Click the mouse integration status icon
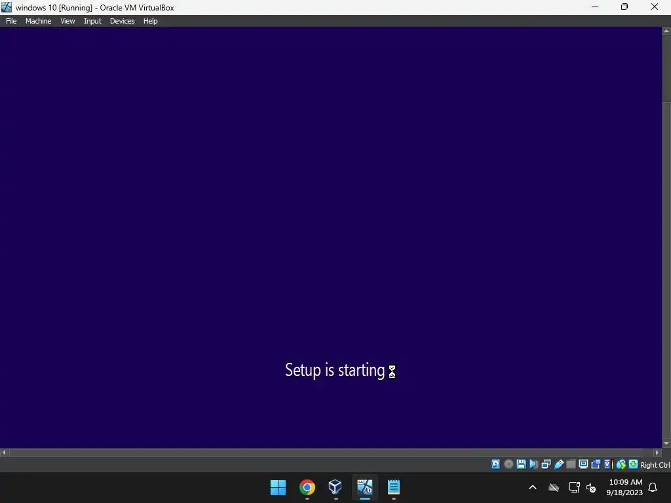The height and width of the screenshot is (503, 671). (x=621, y=464)
